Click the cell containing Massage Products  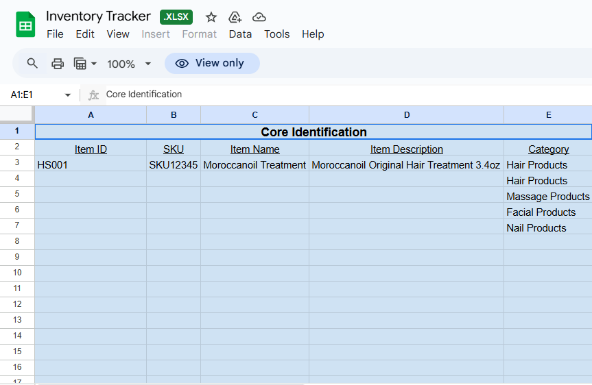(547, 197)
